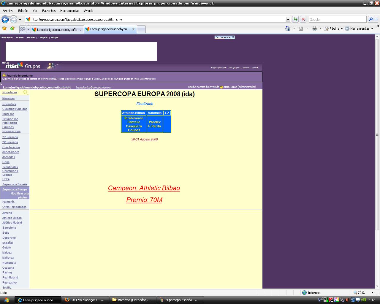Screen dimensions: 380x304
Task: Open Archivos guardados folder from taskbar
Action: [x=132, y=300]
